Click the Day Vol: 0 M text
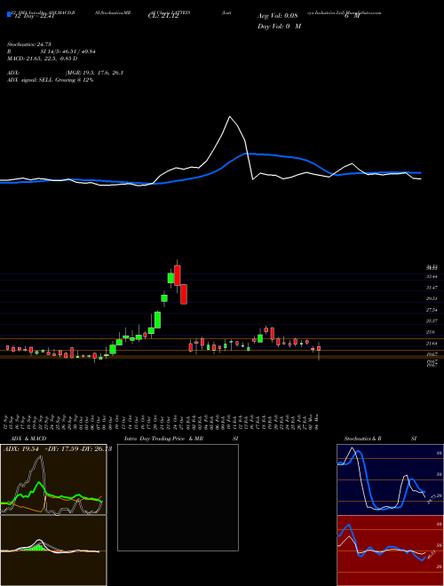Viewport: 444px width, 586px height. 280,27
